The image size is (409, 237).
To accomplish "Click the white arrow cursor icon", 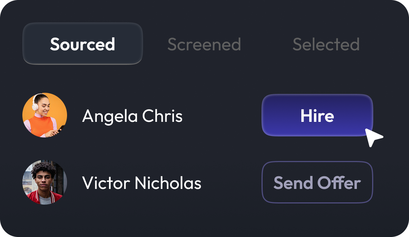I will click(x=372, y=137).
